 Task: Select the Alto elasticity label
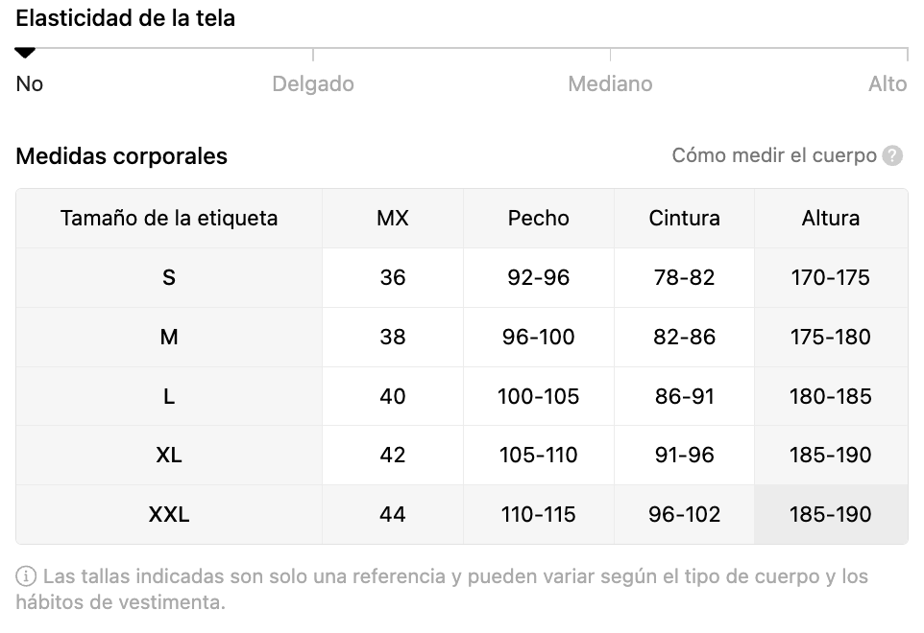coord(888,84)
